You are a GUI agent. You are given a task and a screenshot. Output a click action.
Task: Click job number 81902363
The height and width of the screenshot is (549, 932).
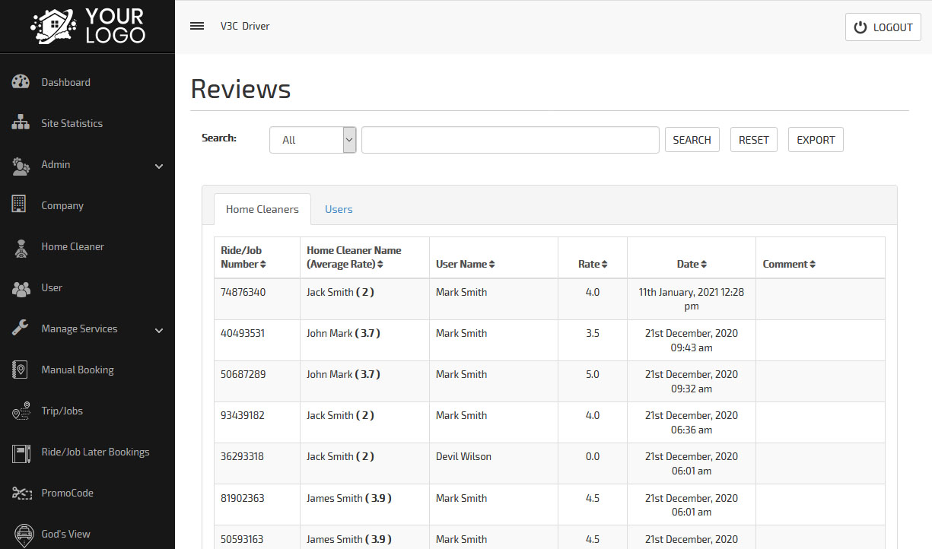point(243,498)
